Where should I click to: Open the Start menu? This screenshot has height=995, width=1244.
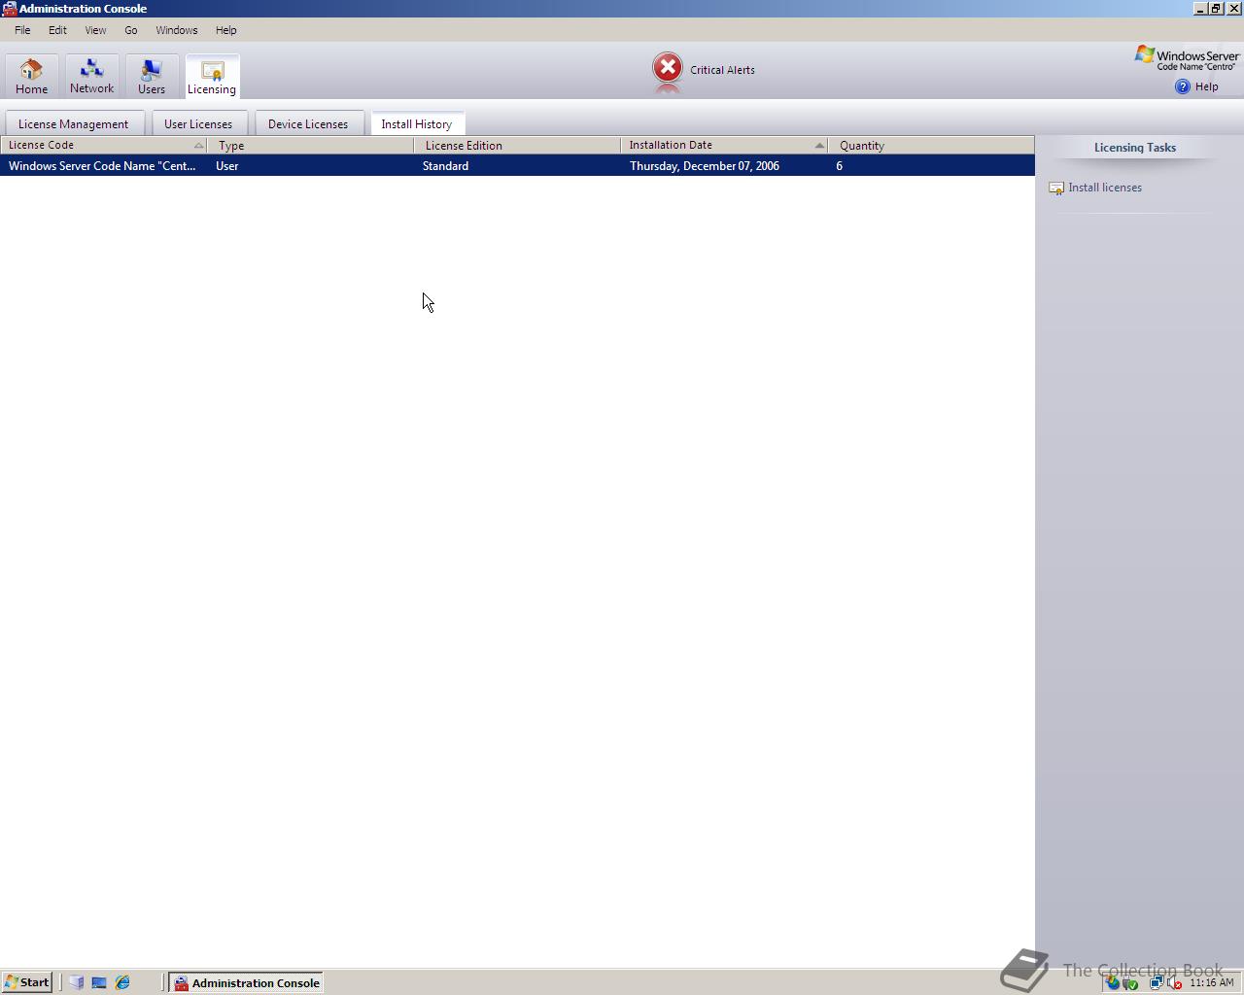tap(27, 982)
